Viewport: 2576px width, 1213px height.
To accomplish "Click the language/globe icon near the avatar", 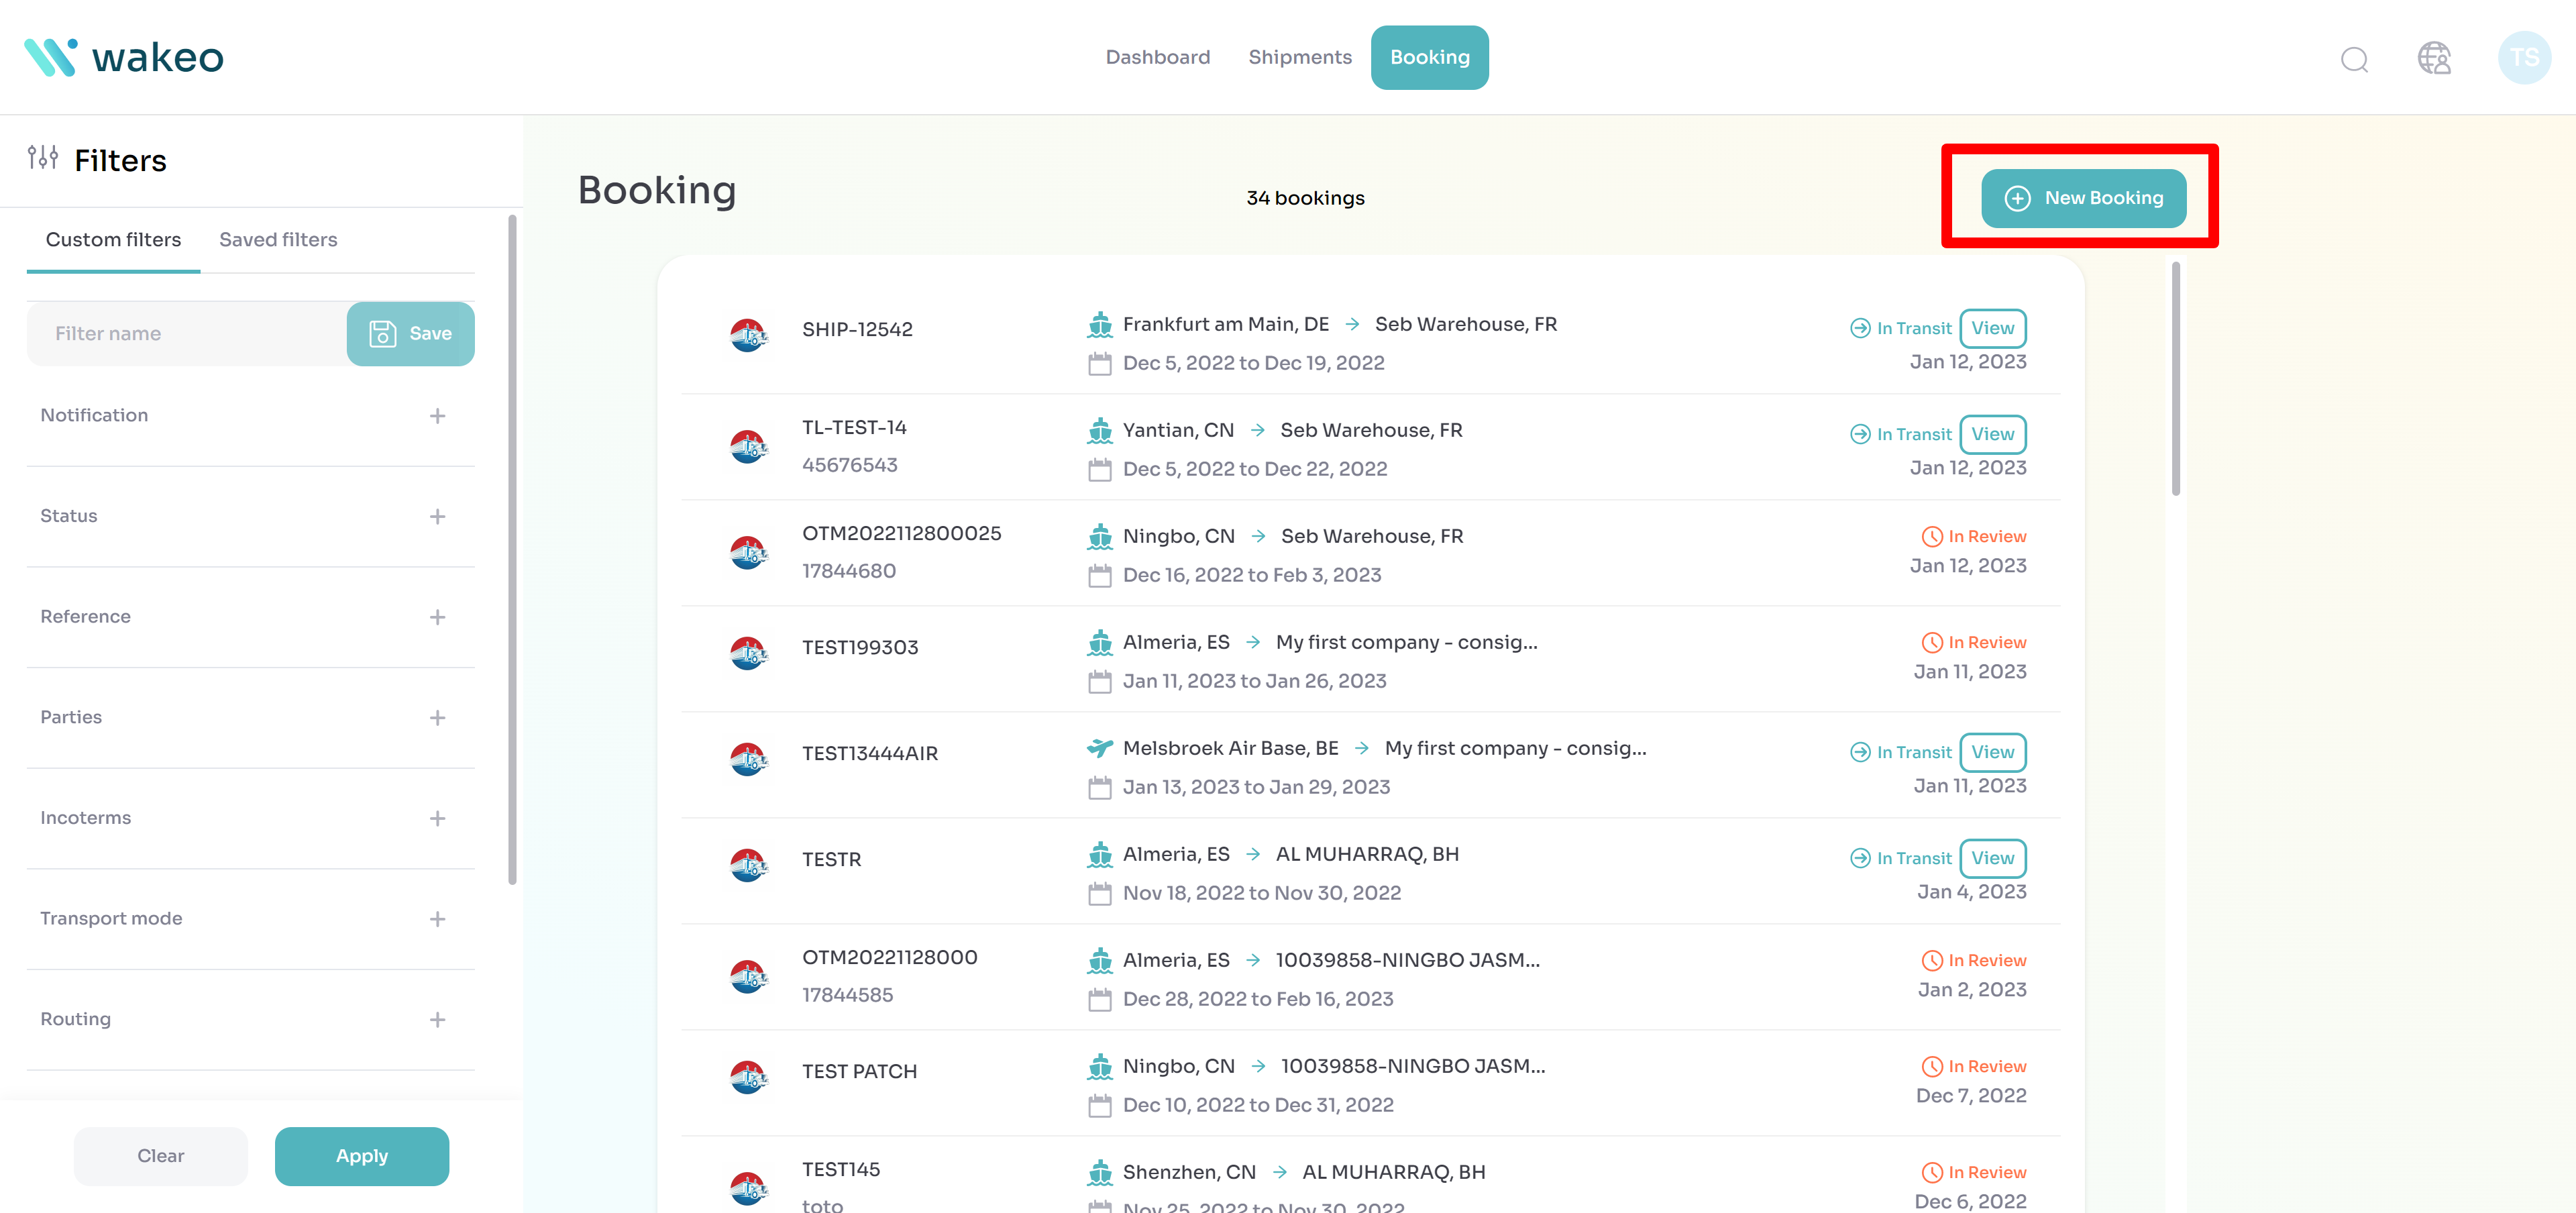I will point(2434,58).
